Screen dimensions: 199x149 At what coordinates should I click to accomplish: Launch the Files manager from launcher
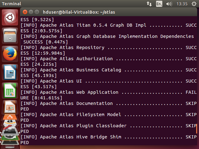[10, 36]
